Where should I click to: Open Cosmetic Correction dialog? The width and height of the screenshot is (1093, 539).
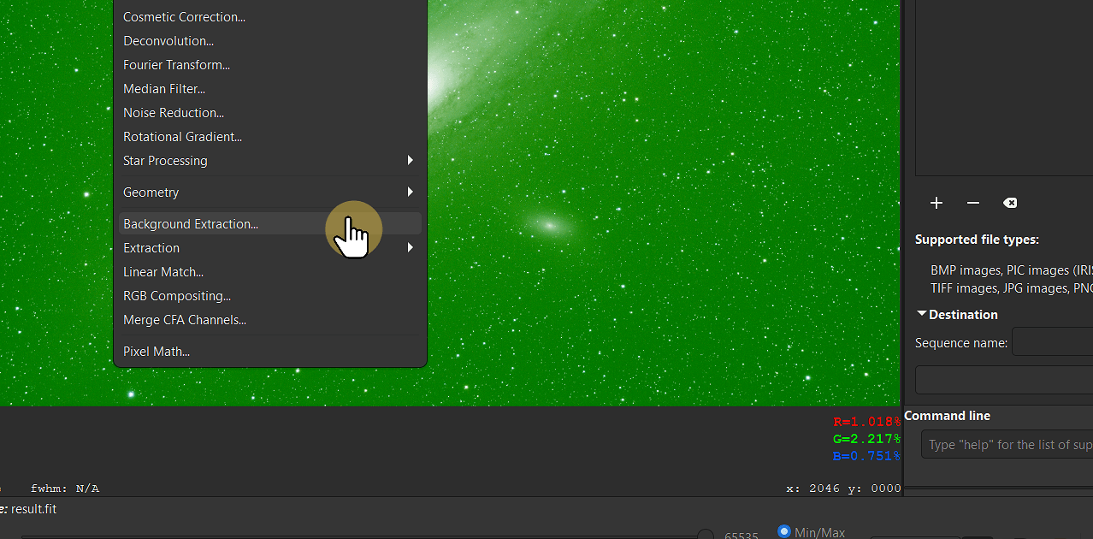tap(184, 16)
